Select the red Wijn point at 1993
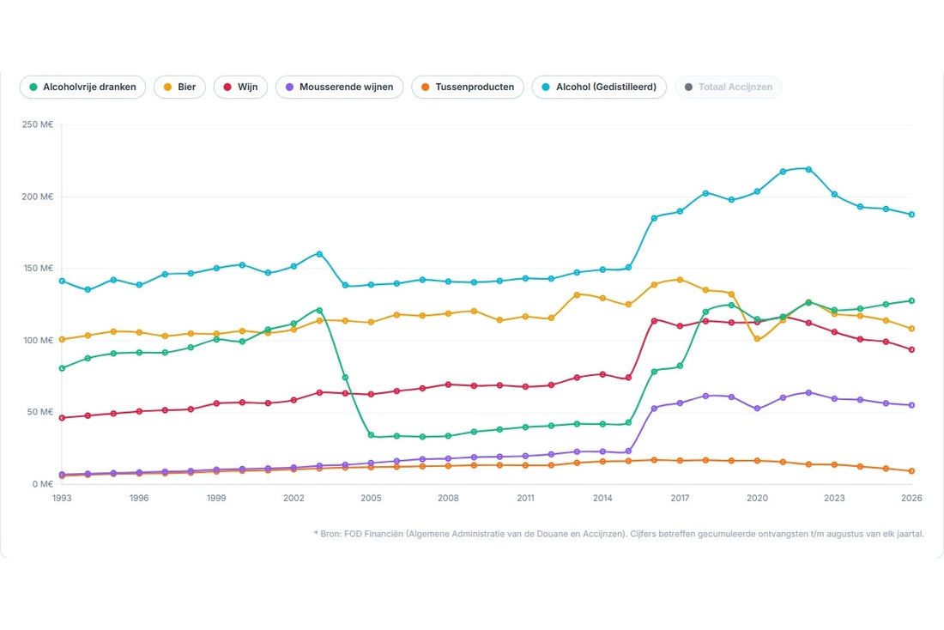This screenshot has height=630, width=944. coord(62,417)
